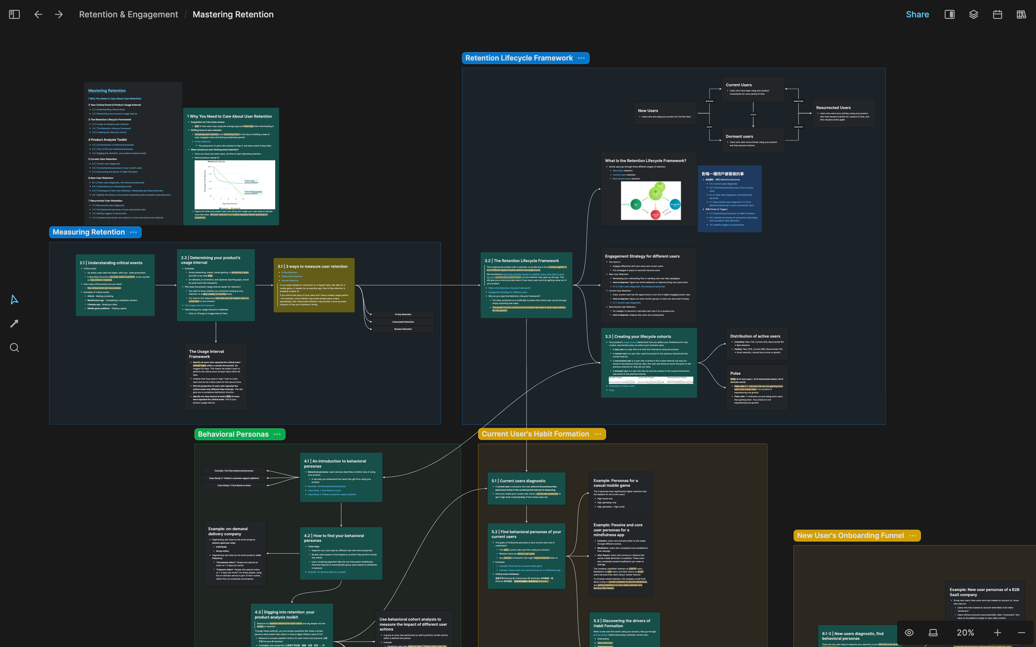1036x647 pixels.
Task: Open the stacked layers icon
Action: pos(973,14)
